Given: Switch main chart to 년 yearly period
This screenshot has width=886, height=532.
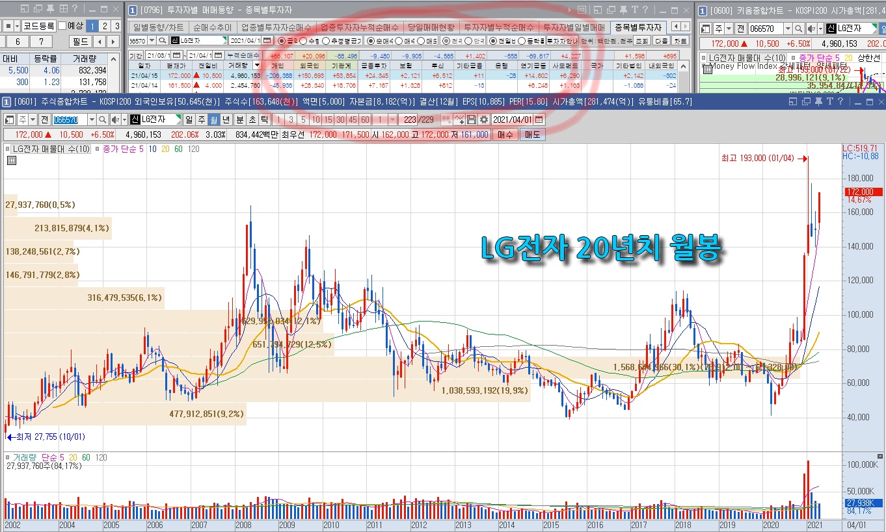Looking at the screenshot, I should point(226,120).
